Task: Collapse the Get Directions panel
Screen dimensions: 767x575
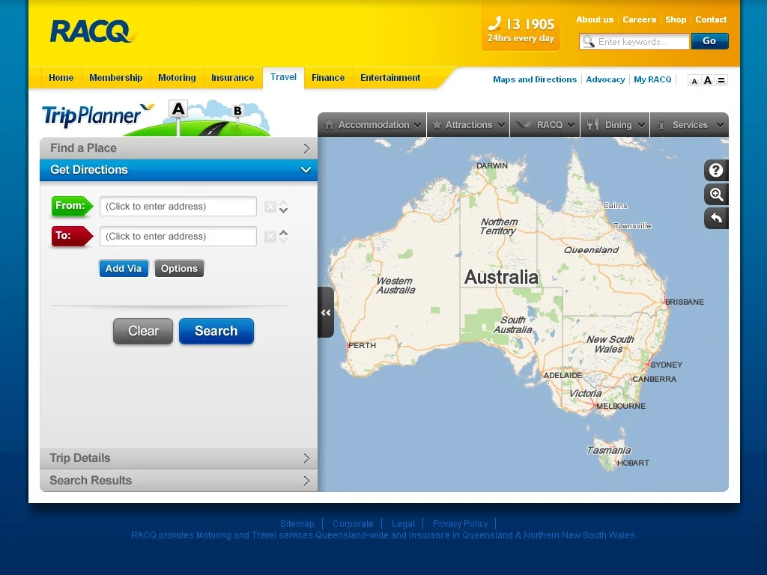Action: (178, 170)
